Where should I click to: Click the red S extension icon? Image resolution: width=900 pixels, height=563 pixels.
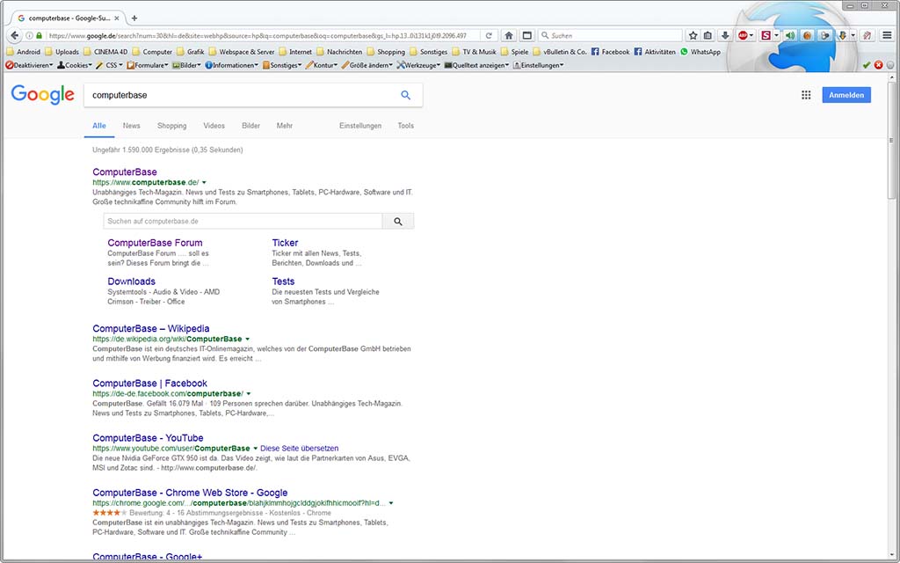pyautogui.click(x=766, y=35)
